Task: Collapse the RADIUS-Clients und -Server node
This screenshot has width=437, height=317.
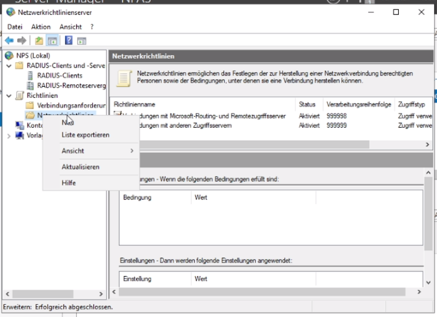Action: 9,66
